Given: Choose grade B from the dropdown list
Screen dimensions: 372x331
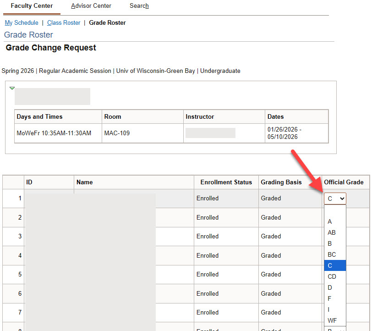Looking at the screenshot, I should [x=335, y=243].
